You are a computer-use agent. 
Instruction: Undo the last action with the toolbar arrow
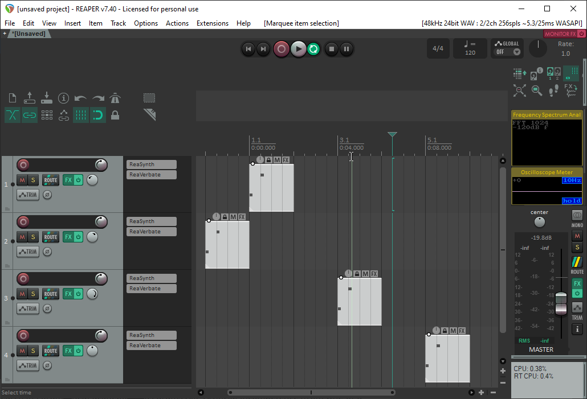80,98
